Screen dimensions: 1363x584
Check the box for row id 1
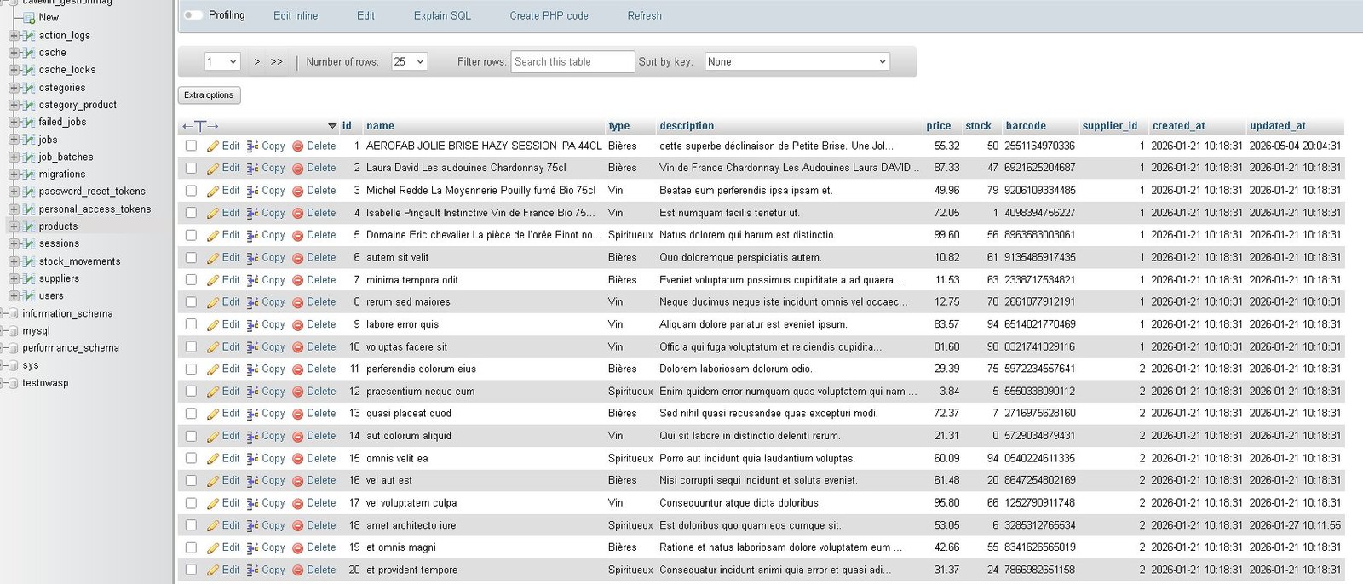[x=191, y=146]
